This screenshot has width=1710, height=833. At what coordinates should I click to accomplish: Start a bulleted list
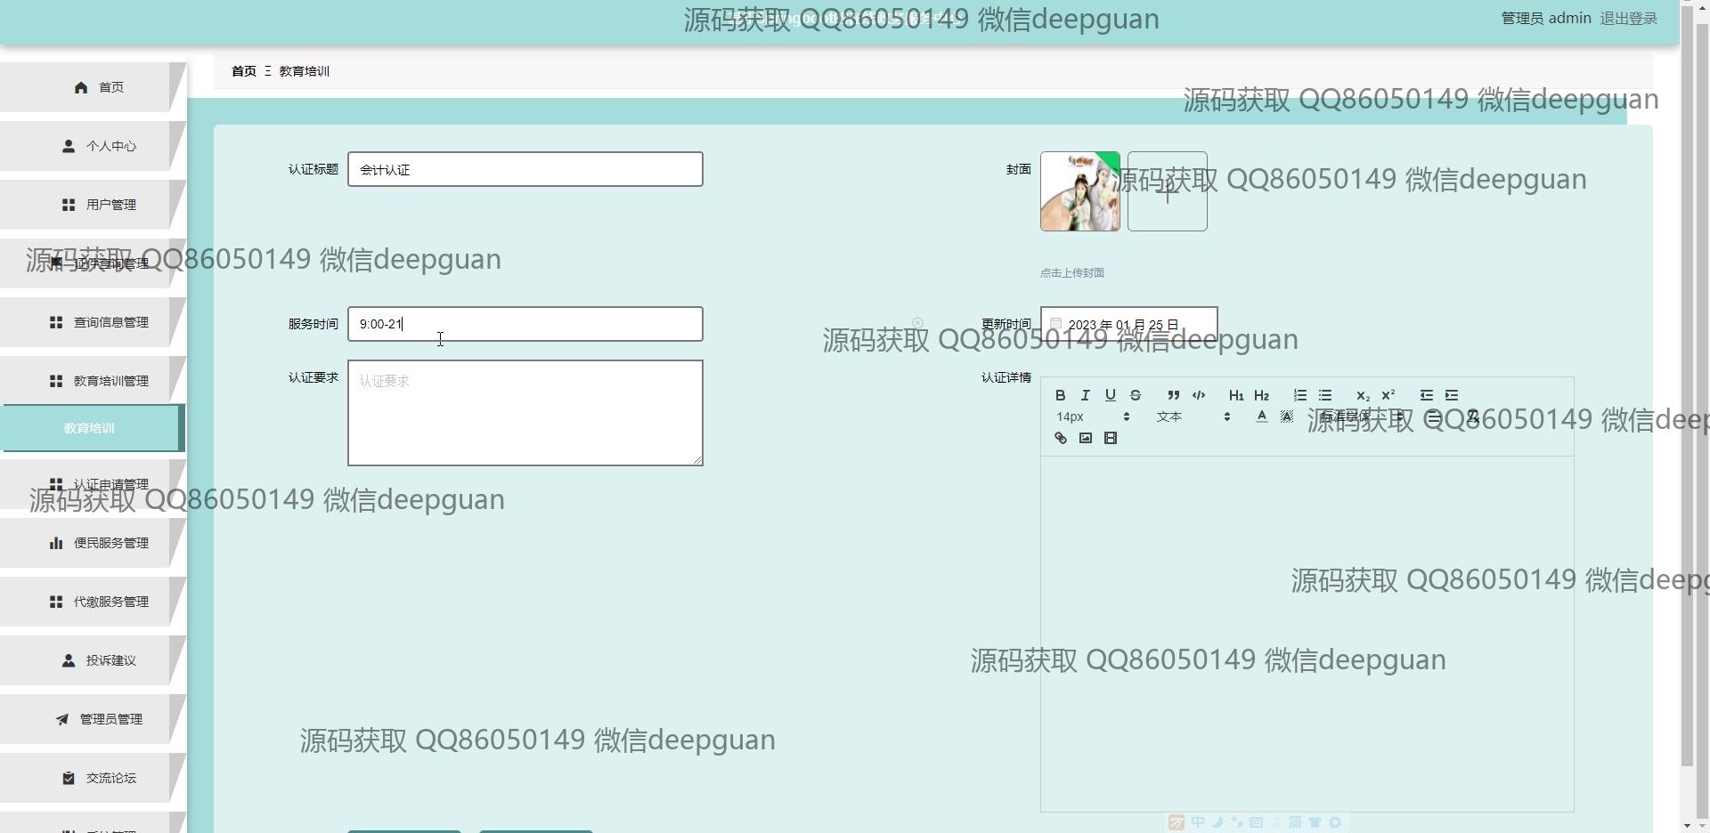click(1324, 395)
